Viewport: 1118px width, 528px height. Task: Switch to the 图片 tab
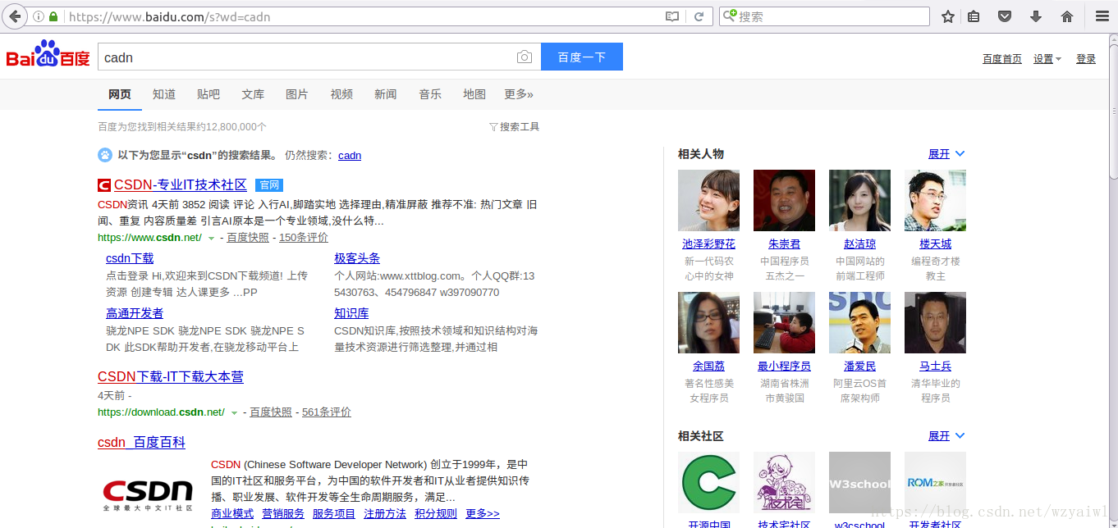pyautogui.click(x=297, y=94)
